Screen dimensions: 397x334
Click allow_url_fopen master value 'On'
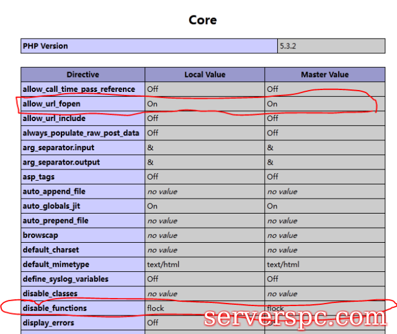point(272,104)
